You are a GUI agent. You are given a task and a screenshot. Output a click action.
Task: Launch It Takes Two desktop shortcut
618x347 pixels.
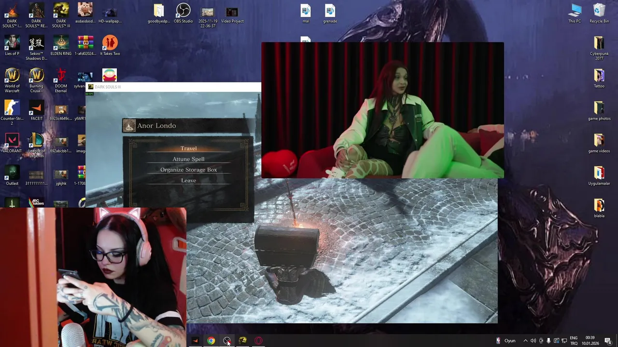pyautogui.click(x=110, y=46)
